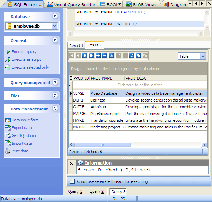Click the Import data link
This screenshot has width=212, height=202.
pyautogui.click(x=22, y=143)
